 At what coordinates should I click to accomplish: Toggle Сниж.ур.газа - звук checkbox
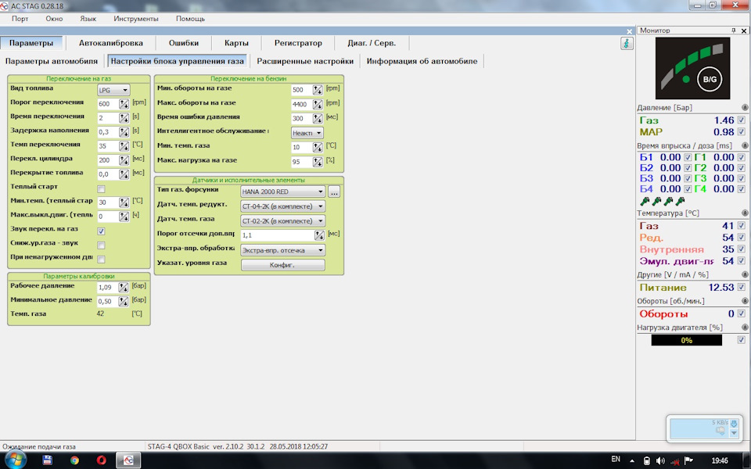(x=101, y=245)
